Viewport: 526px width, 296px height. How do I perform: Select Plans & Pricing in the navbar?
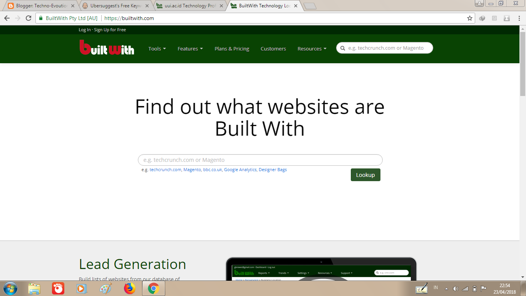click(232, 49)
